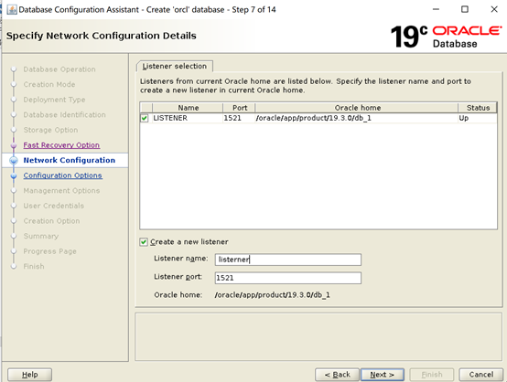Click Next to continue
This screenshot has height=382, width=507.
(383, 375)
